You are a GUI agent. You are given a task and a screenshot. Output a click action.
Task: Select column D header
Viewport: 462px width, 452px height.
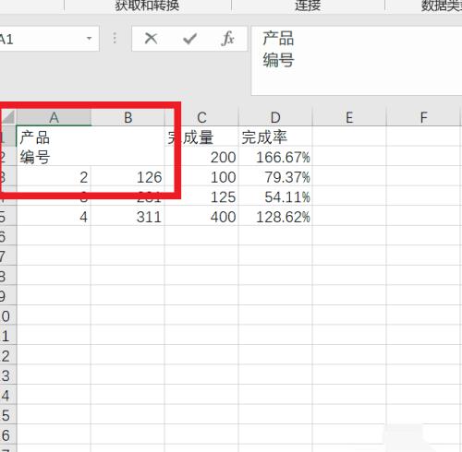point(275,117)
